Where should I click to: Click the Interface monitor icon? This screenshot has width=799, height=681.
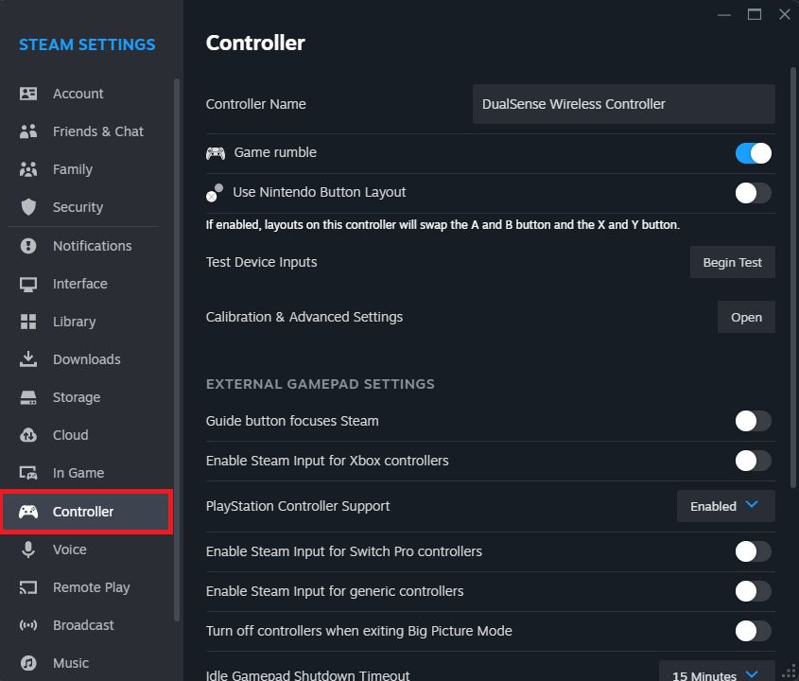click(28, 284)
